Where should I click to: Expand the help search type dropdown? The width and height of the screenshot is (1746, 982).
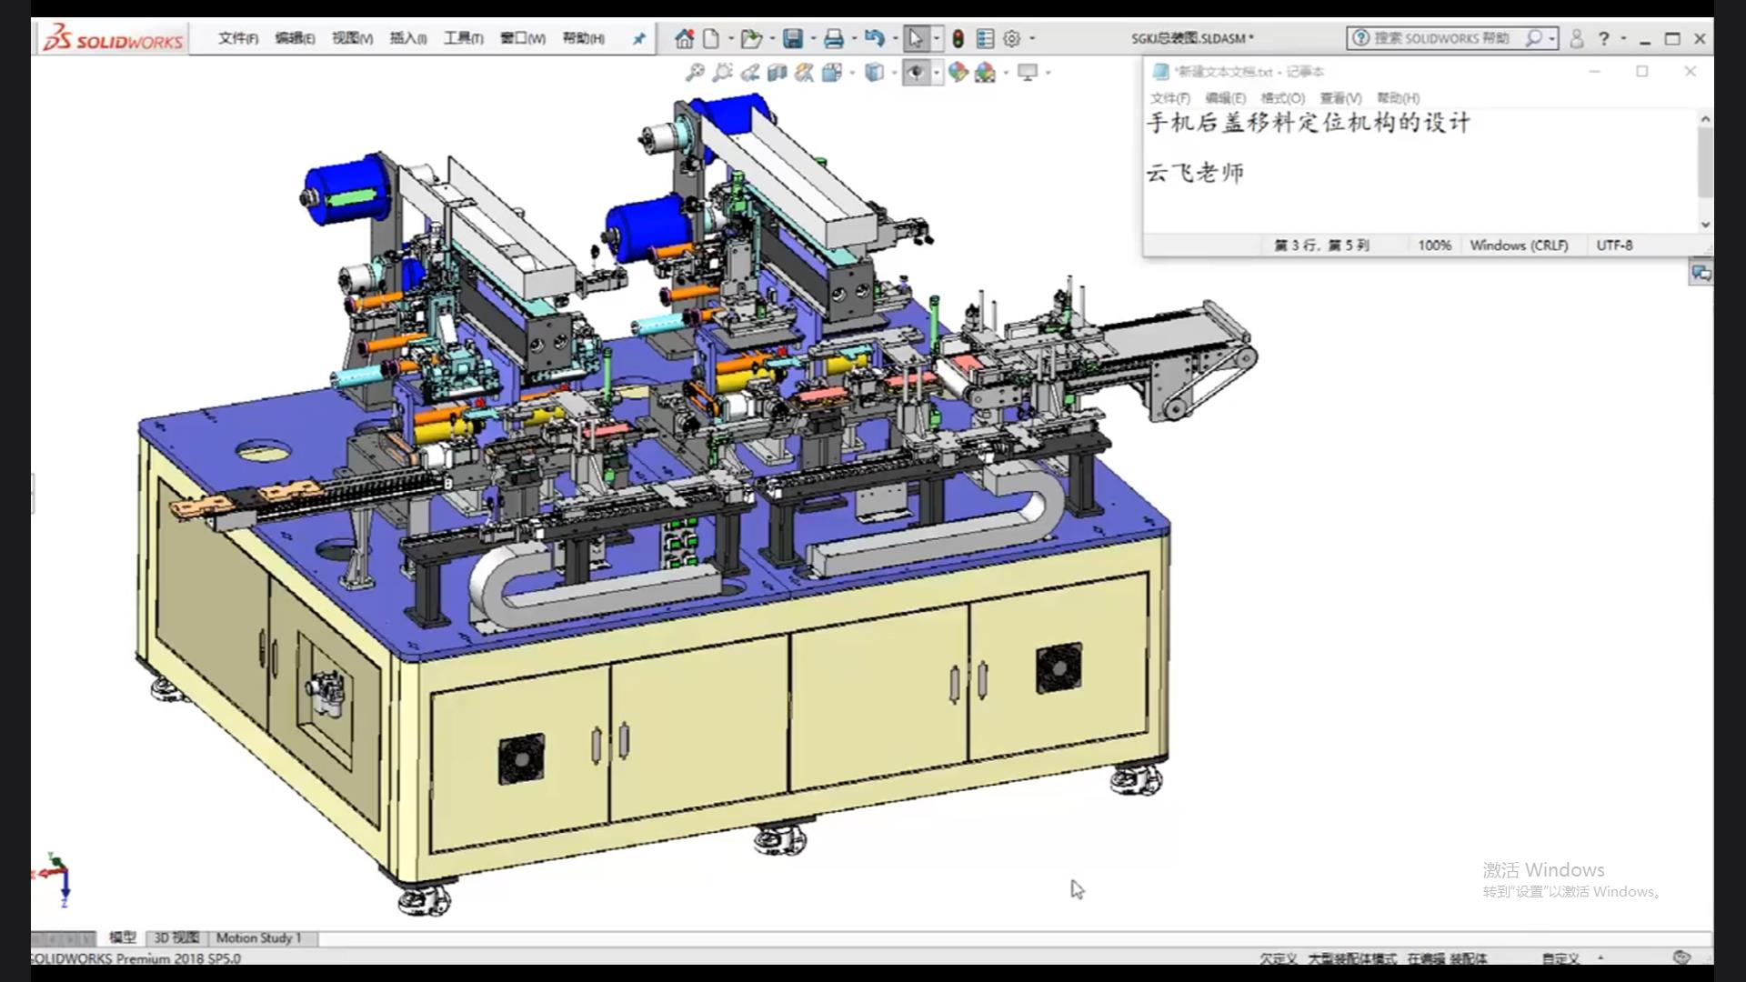pos(1551,38)
